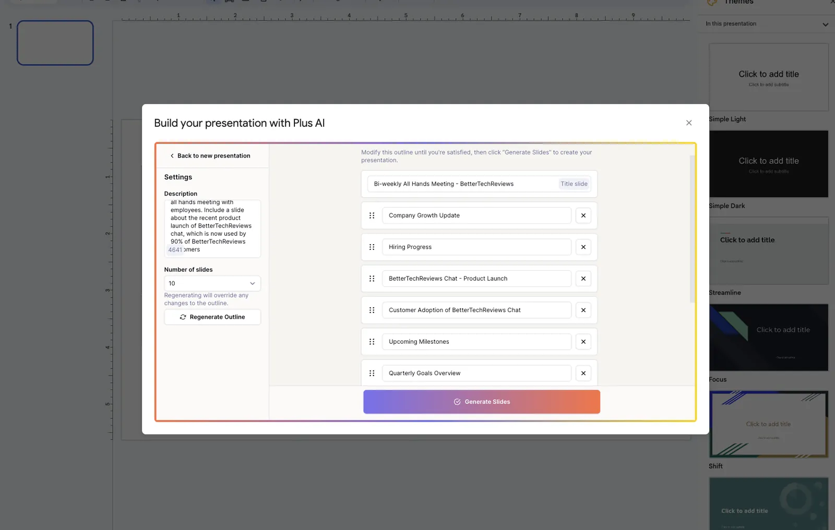Delete the Hiring Progress outline item
The image size is (835, 530).
coord(583,247)
